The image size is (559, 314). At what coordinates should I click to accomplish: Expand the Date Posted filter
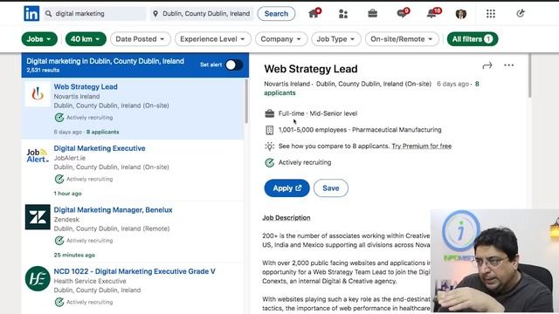click(141, 39)
